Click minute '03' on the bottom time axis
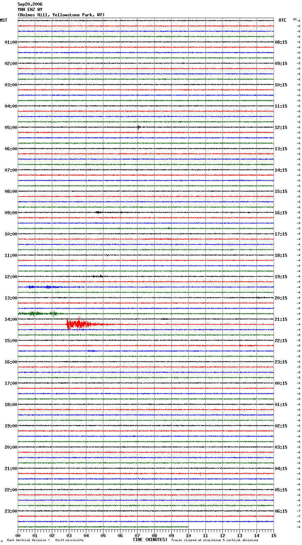The image size is (302, 545). coord(69,535)
